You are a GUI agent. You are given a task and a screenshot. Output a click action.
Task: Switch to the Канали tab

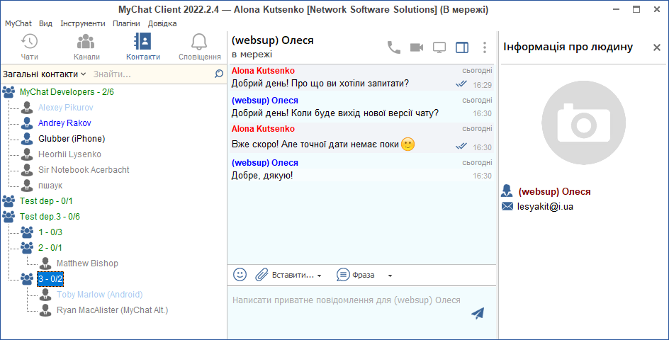[86, 47]
